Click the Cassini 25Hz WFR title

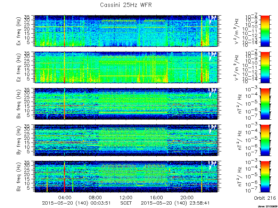tap(126, 5)
